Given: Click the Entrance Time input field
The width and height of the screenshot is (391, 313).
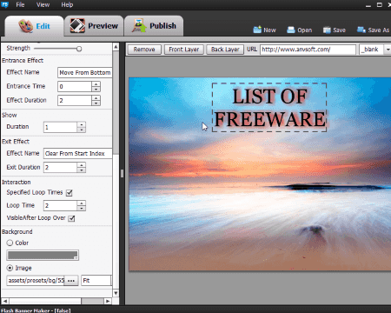Looking at the screenshot, I should tap(75, 86).
